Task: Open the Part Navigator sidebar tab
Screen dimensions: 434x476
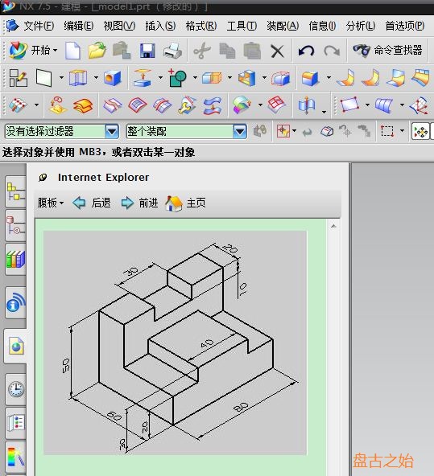Action: tap(15, 226)
